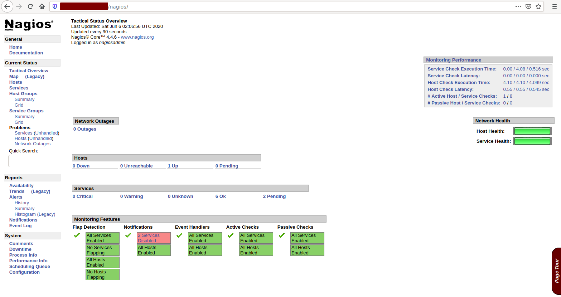The height and width of the screenshot is (297, 561).
Task: Click the Host Health green bar
Action: [x=532, y=131]
